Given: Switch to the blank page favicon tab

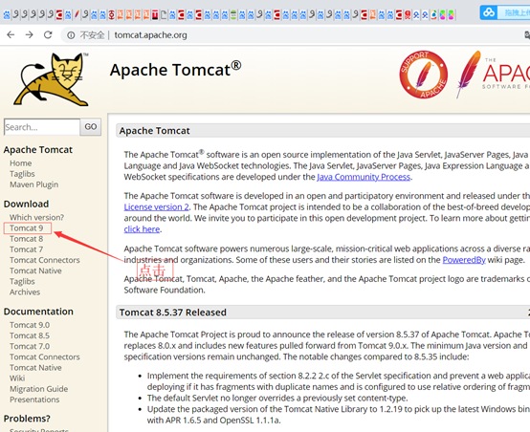Looking at the screenshot, I should click(x=164, y=15).
